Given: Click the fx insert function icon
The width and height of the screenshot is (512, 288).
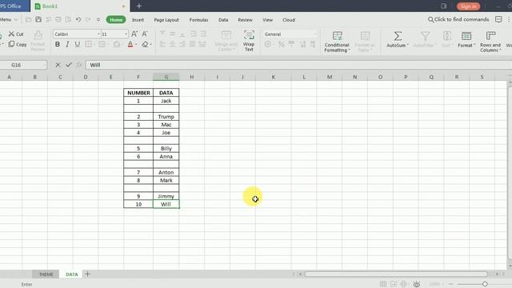Looking at the screenshot, I should click(x=78, y=65).
